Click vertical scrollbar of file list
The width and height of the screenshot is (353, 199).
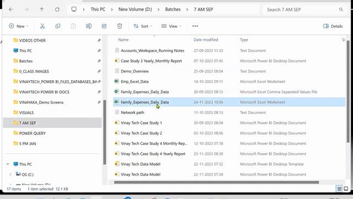pos(348,91)
